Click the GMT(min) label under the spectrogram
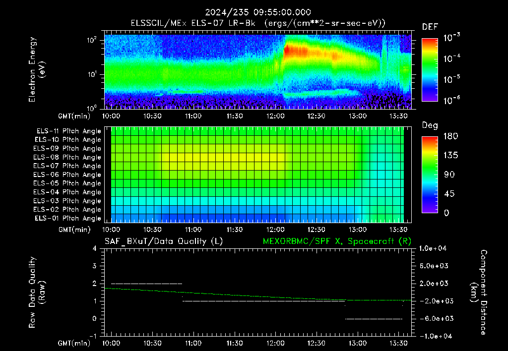 click(x=74, y=116)
